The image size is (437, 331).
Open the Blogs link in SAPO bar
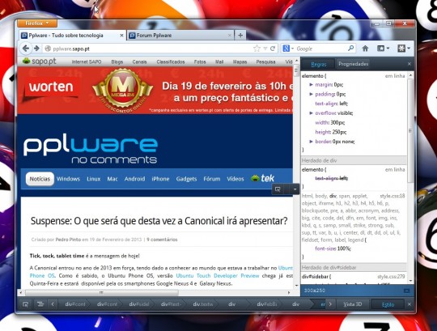click(x=117, y=62)
